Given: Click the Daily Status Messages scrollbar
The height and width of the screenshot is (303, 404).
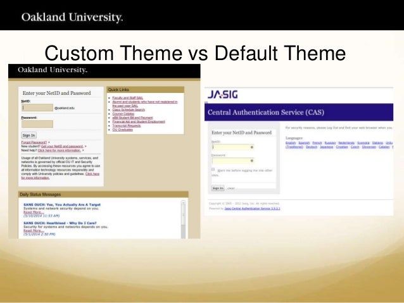Looking at the screenshot, I should click(x=183, y=220).
